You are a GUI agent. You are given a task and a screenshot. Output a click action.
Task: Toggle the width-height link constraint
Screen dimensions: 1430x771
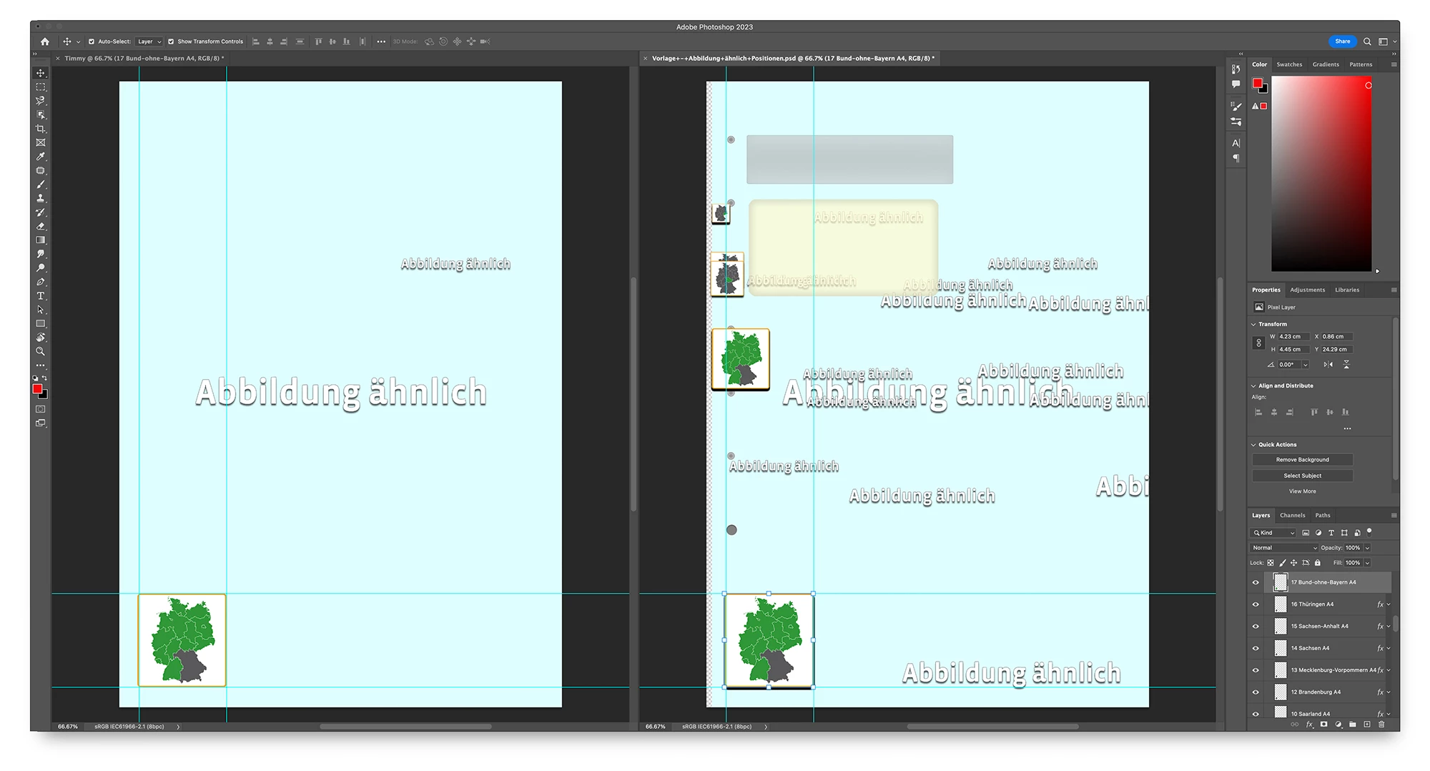pos(1259,343)
